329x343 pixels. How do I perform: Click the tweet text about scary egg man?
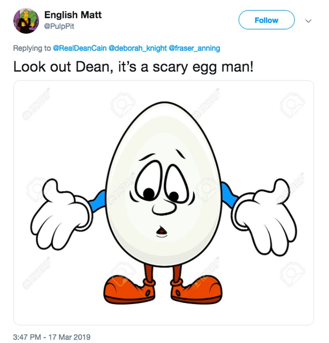point(134,67)
